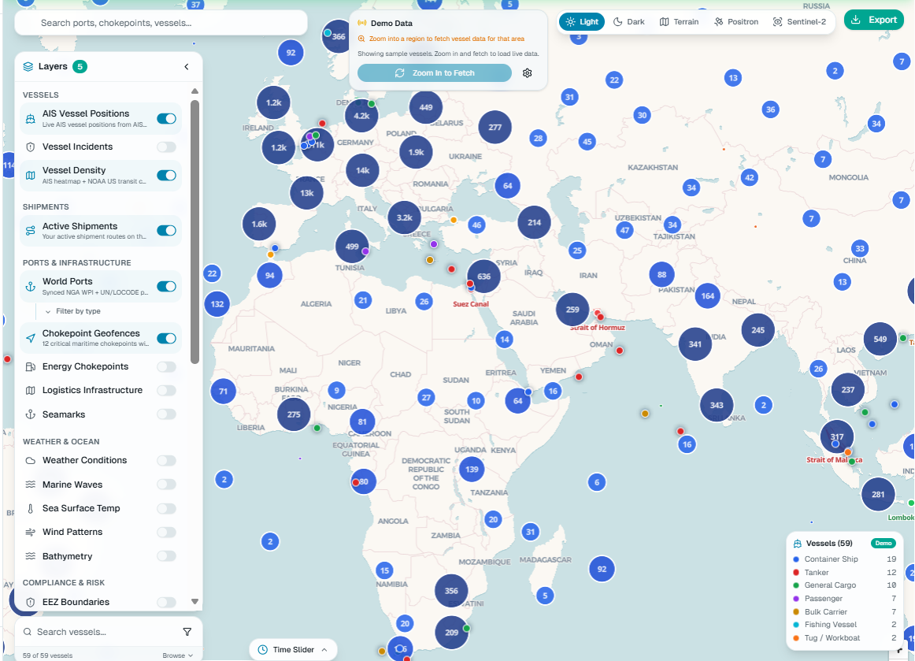This screenshot has height=661, width=915.
Task: Click the Zoom In to Fetch button
Action: tap(435, 73)
